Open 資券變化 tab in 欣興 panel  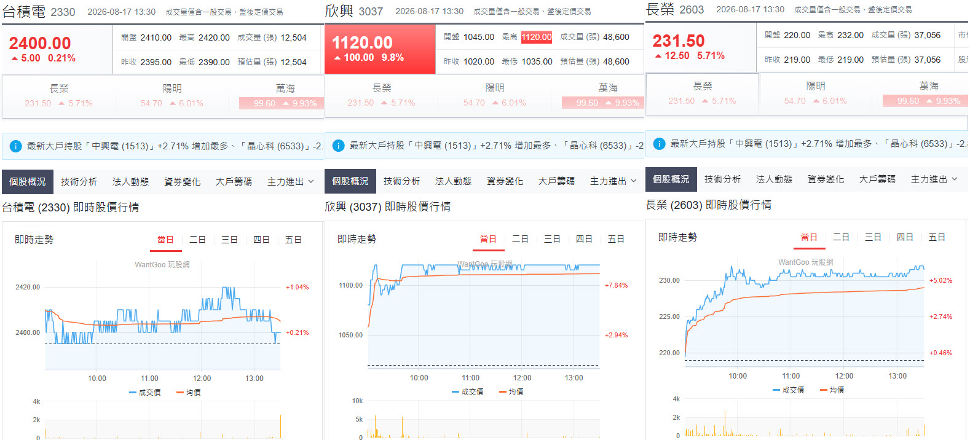coord(505,181)
